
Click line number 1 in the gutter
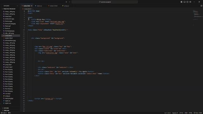coord(24,11)
